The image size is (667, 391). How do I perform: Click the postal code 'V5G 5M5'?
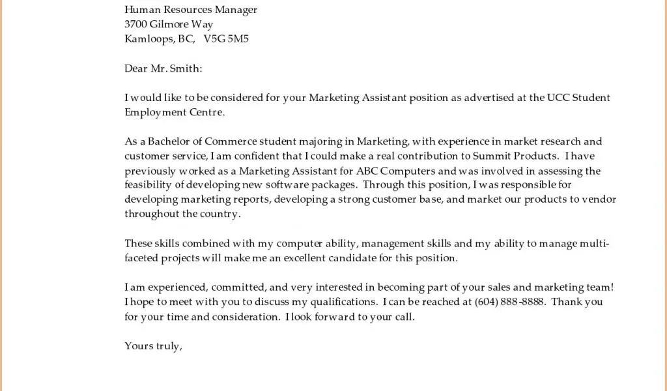pos(226,39)
